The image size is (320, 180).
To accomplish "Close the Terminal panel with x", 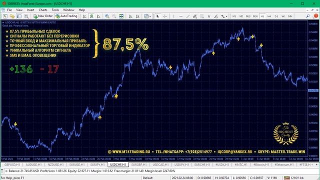I will pyautogui.click(x=2, y=169).
